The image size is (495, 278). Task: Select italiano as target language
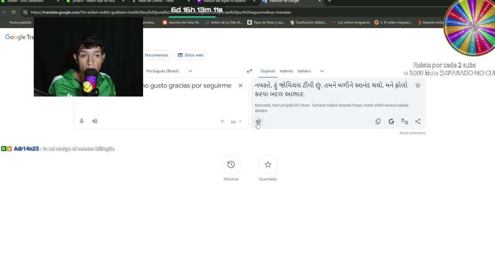(304, 71)
